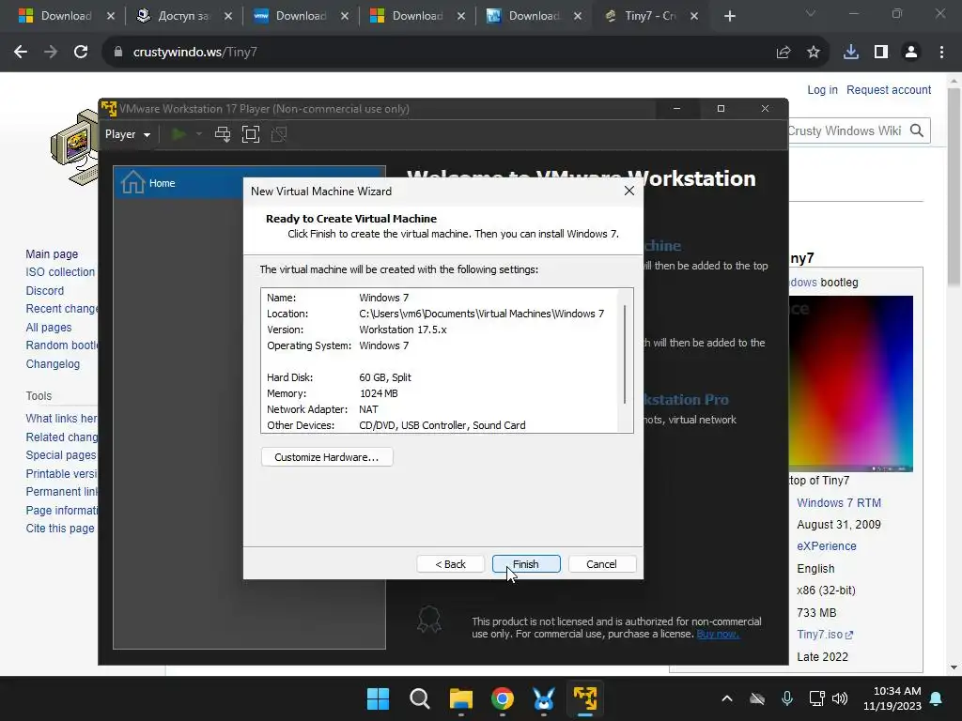Click the Crusty Windows Wiki search field

coord(846,131)
